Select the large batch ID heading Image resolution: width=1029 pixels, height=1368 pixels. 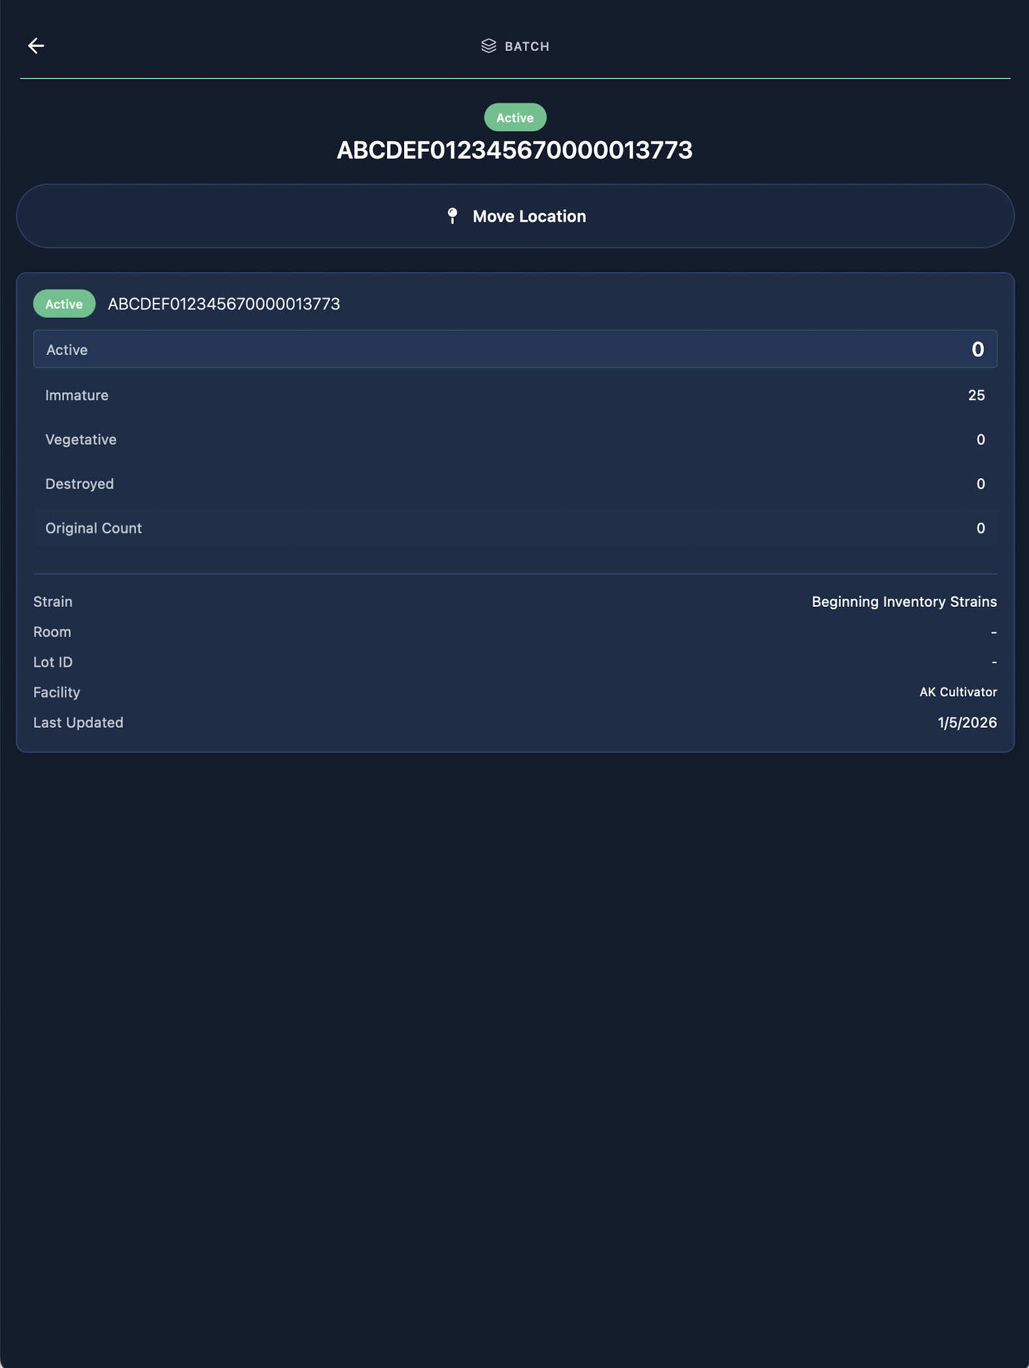(514, 150)
